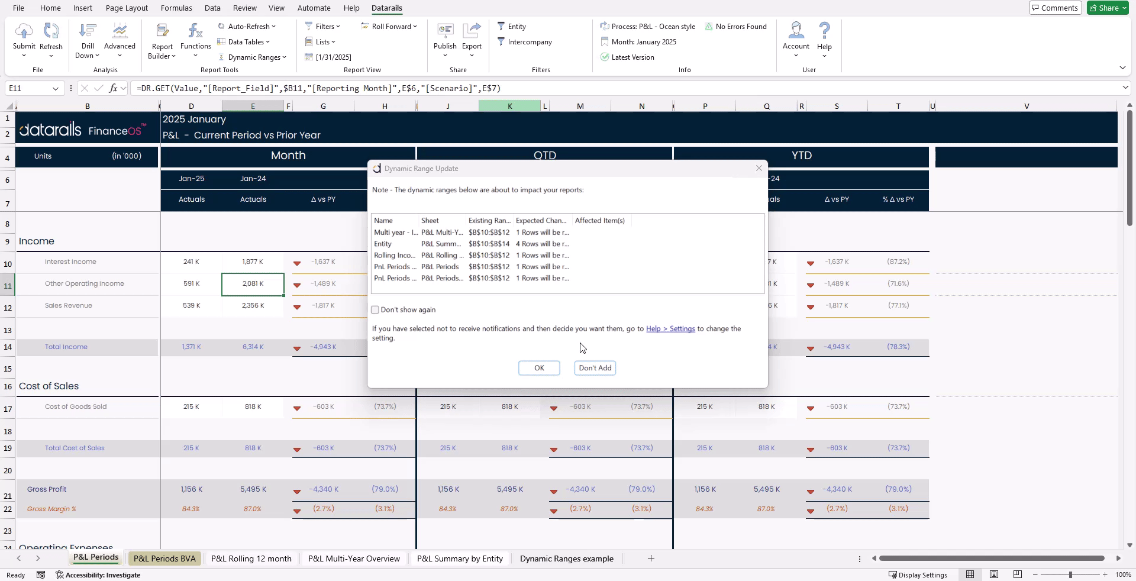Open the Name Box dropdown arrow
The image size is (1136, 581).
point(56,89)
